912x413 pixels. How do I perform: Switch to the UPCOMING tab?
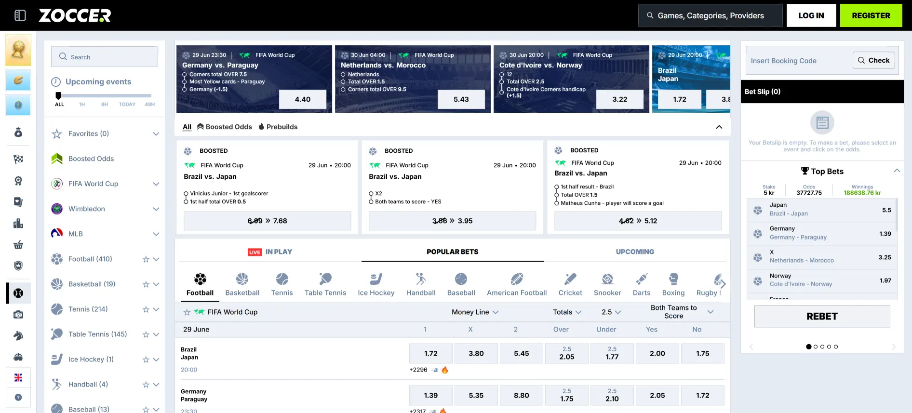(635, 252)
